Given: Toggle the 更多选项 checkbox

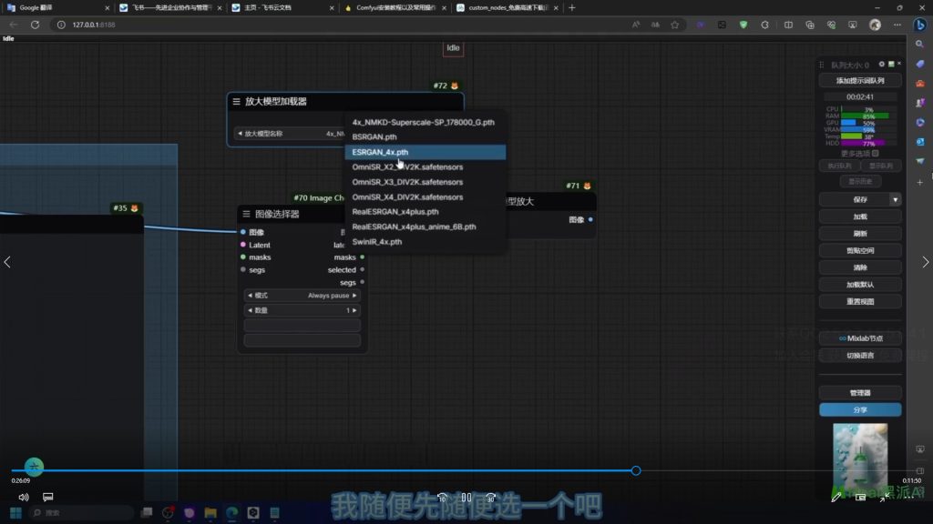Looking at the screenshot, I should (875, 153).
